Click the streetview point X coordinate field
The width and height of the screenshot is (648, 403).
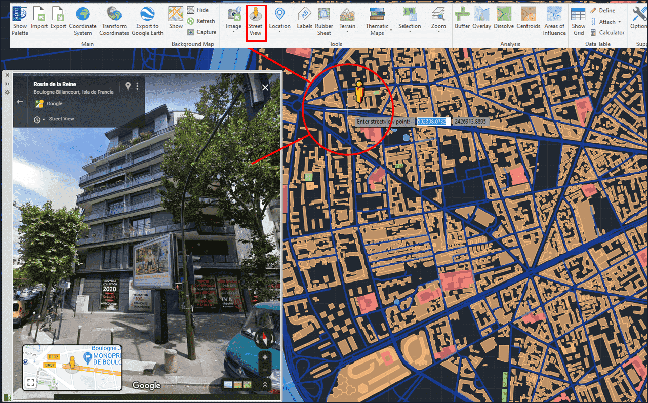[431, 122]
